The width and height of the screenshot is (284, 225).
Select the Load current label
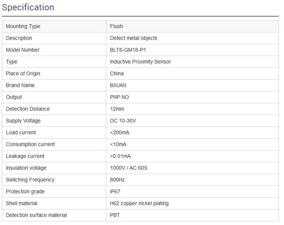click(21, 132)
